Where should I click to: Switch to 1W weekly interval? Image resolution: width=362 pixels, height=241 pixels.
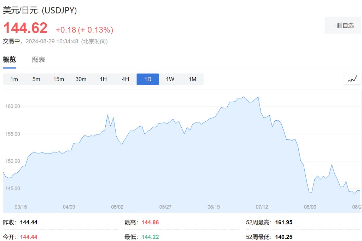(170, 79)
